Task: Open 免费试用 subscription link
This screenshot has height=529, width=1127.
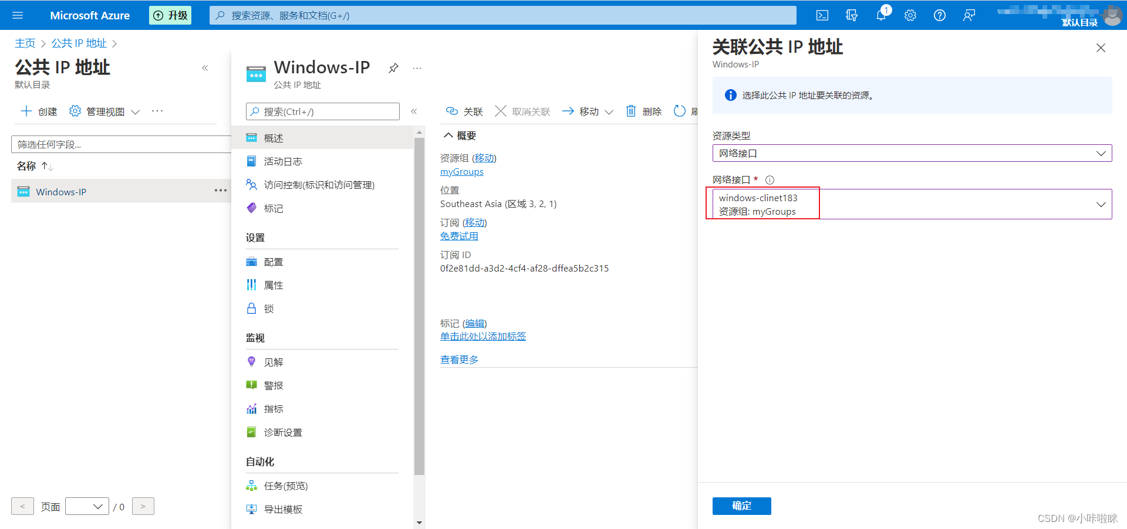Action: point(459,236)
